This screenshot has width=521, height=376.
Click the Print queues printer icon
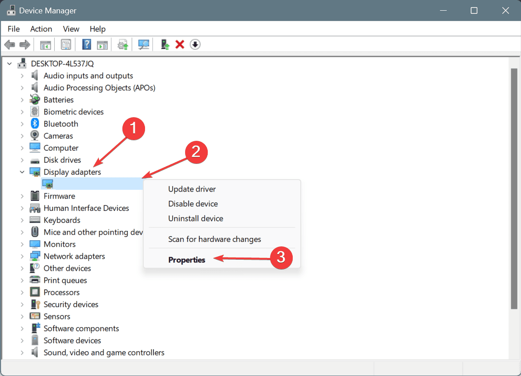click(x=35, y=280)
